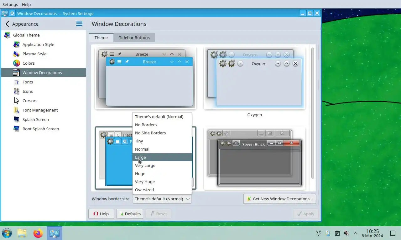Viewport: 401px width, 240px height.
Task: Click the Fonts icon in sidebar
Action: [x=17, y=82]
